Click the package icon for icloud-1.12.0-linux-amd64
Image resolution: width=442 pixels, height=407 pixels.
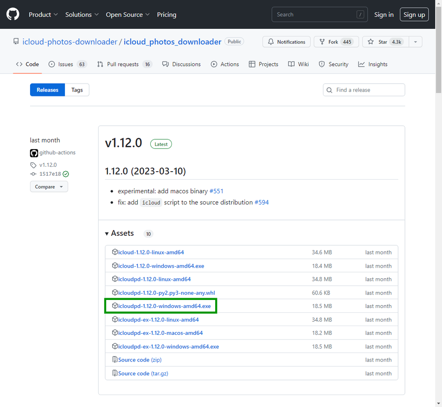coord(115,252)
